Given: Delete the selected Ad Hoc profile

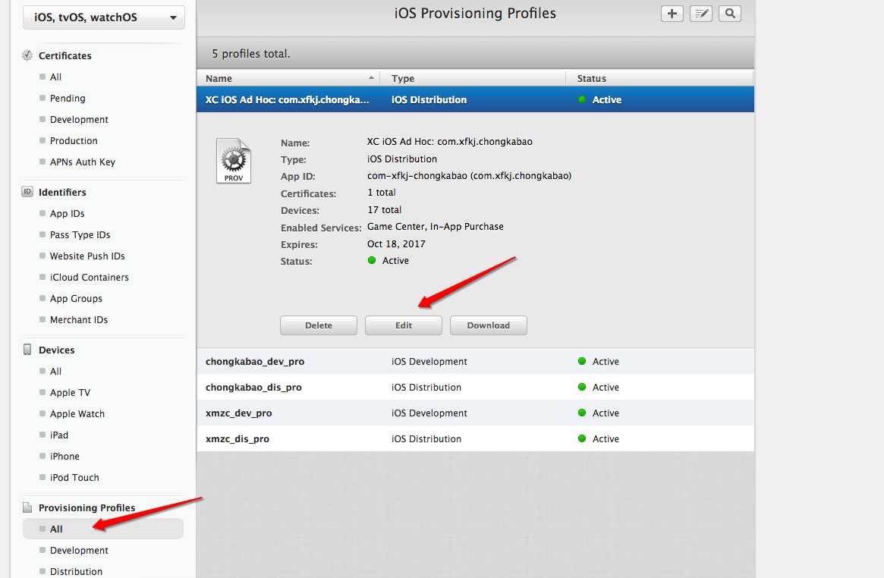Looking at the screenshot, I should [x=319, y=325].
